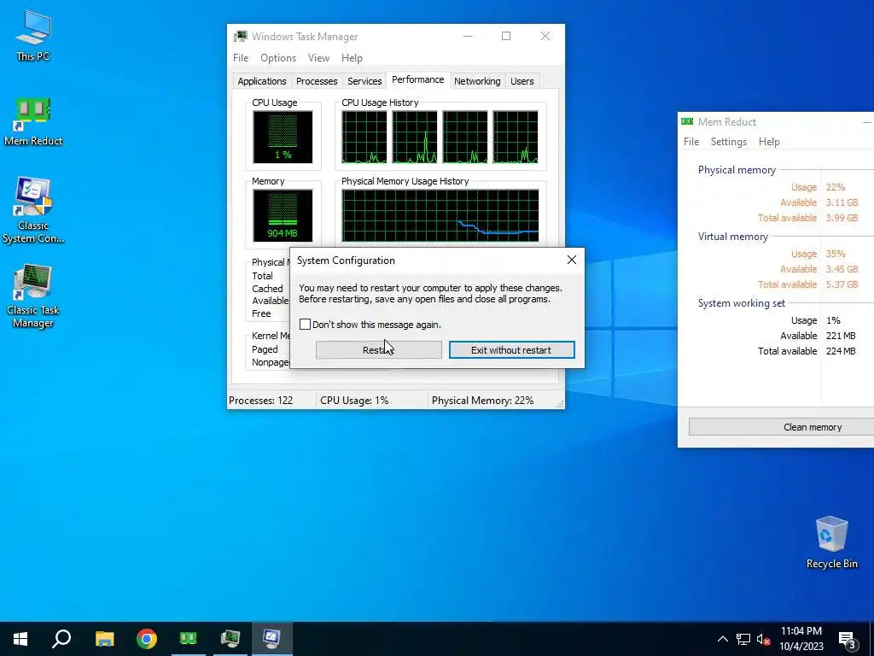This screenshot has width=874, height=656.
Task: Open Task Manager File menu
Action: click(x=241, y=58)
